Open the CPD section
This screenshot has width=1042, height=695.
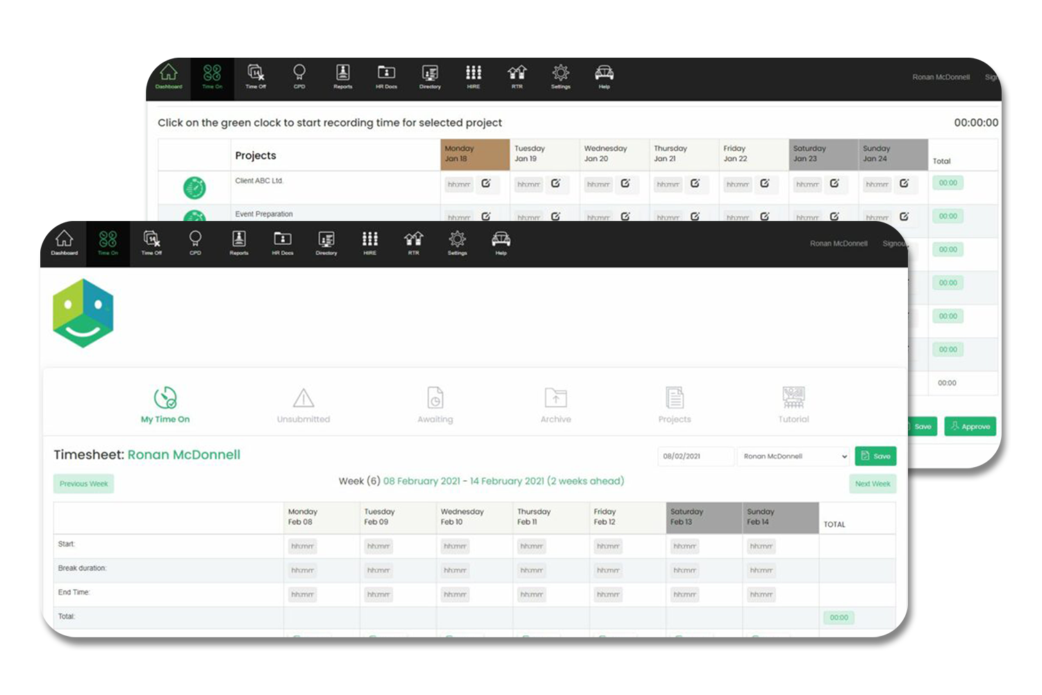coord(195,243)
